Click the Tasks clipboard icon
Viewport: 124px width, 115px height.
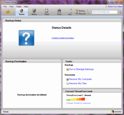pos(47,11)
